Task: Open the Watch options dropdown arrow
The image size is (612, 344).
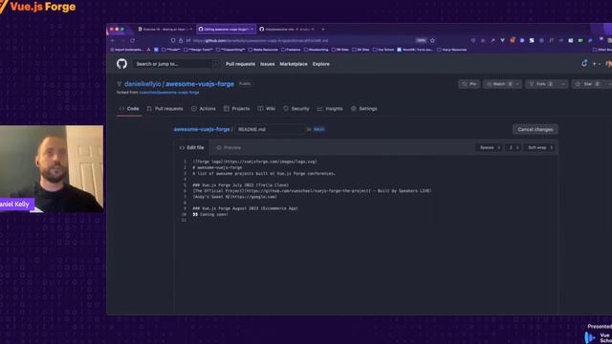Action: [517, 84]
